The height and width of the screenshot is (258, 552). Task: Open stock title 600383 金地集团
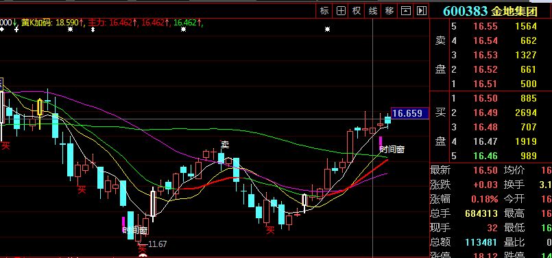click(x=490, y=11)
